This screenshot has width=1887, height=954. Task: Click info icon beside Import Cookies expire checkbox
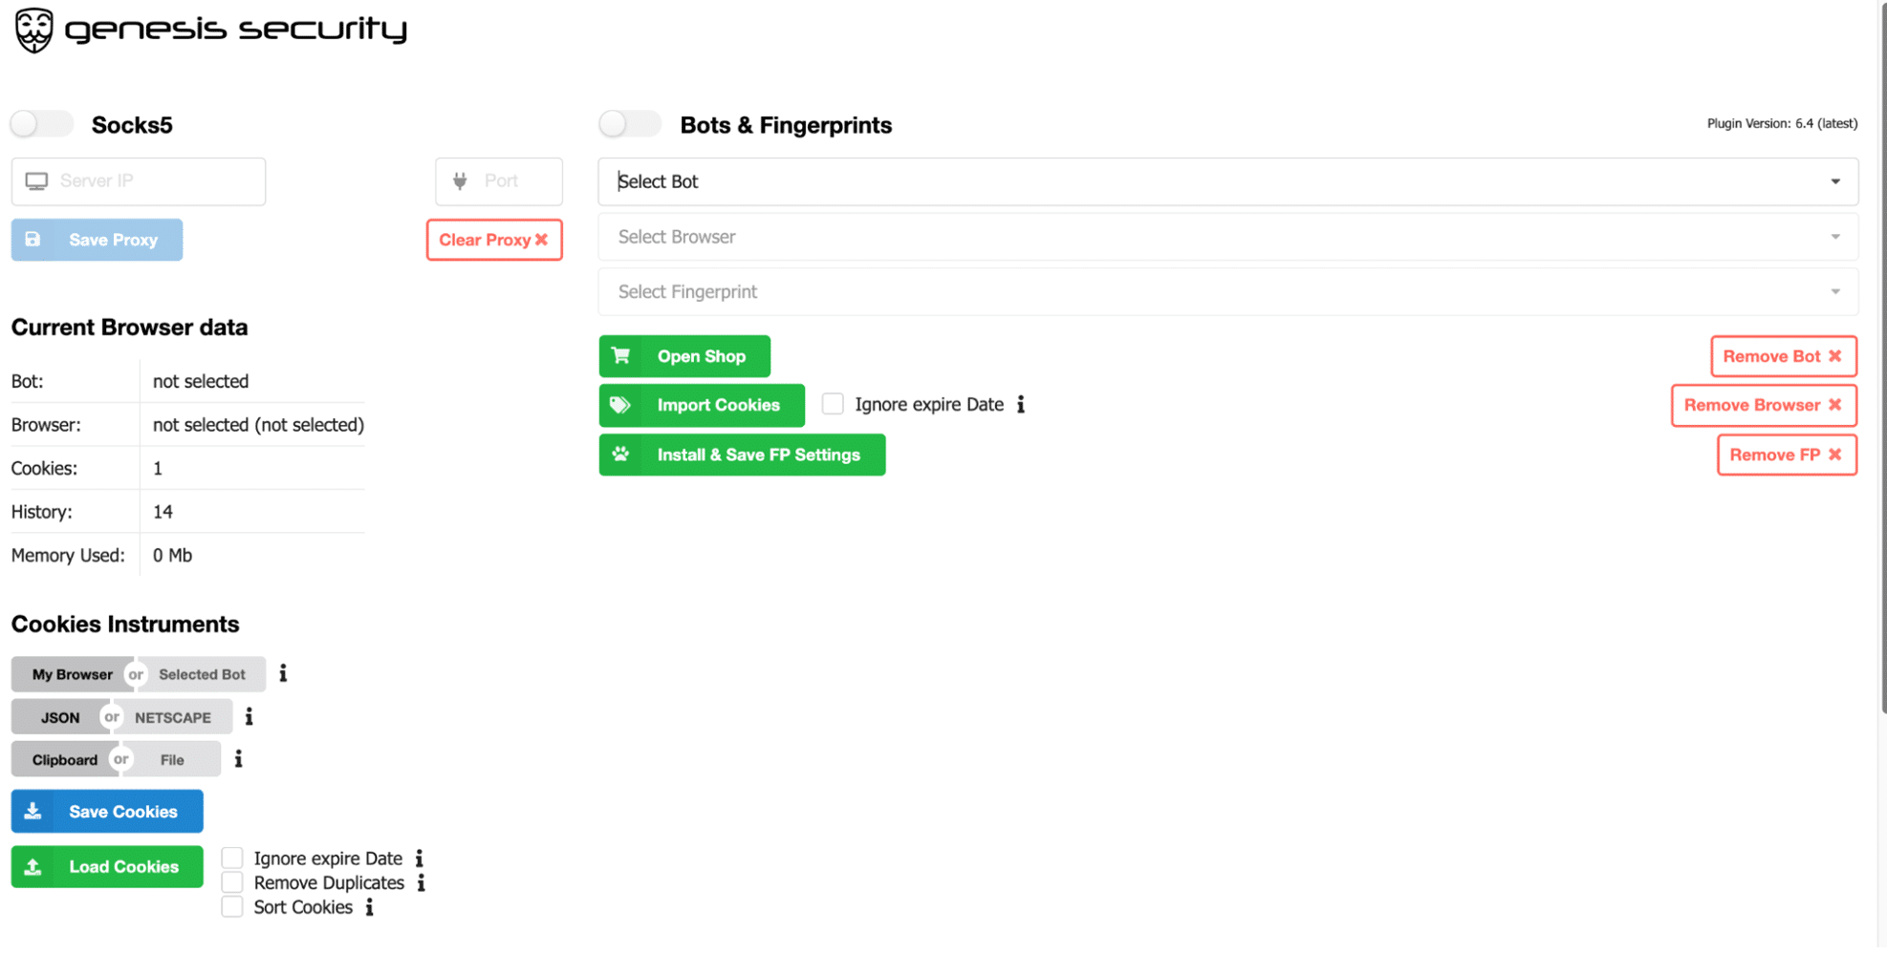tap(1021, 405)
